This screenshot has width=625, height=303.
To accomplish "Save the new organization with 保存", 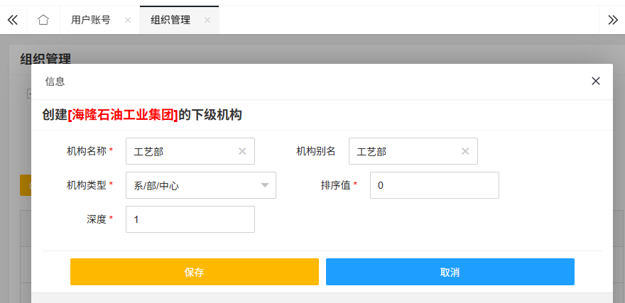I will click(195, 272).
